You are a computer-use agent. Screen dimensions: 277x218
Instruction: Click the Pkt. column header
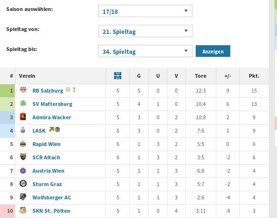[x=254, y=76]
